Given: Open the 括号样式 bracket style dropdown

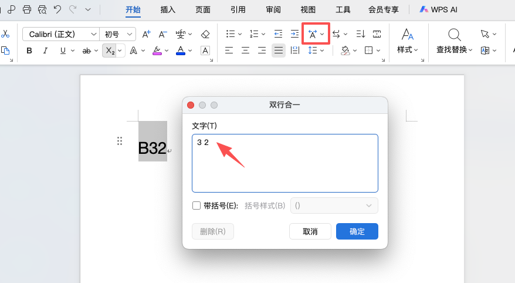Looking at the screenshot, I should point(334,205).
